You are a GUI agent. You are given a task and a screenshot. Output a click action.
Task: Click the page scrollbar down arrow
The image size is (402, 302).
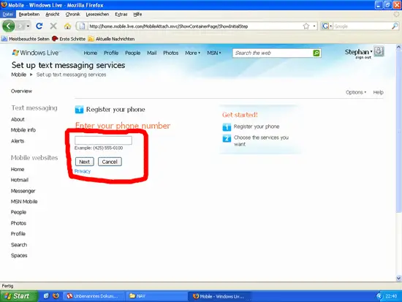[x=398, y=278]
